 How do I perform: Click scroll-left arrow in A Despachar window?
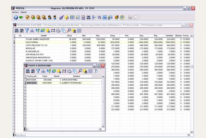point(26,129)
